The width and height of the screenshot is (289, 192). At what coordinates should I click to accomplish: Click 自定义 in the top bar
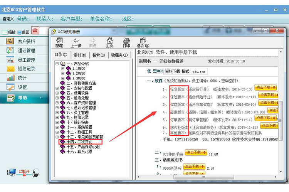coord(8,19)
